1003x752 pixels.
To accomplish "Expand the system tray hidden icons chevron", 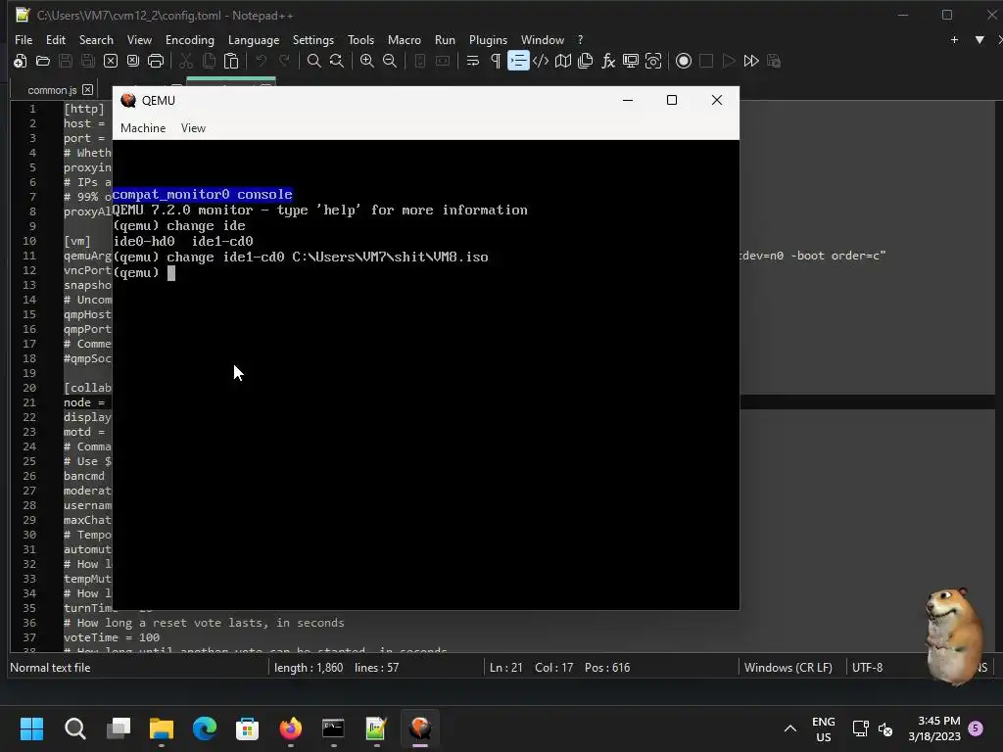I will click(x=790, y=728).
